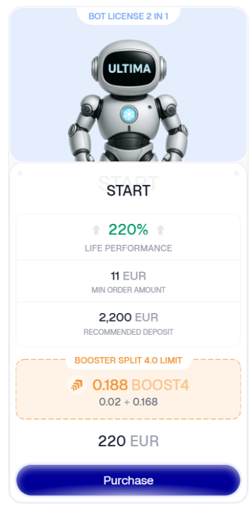
Task: Click the ULTIMA robot image
Action: tap(128, 101)
